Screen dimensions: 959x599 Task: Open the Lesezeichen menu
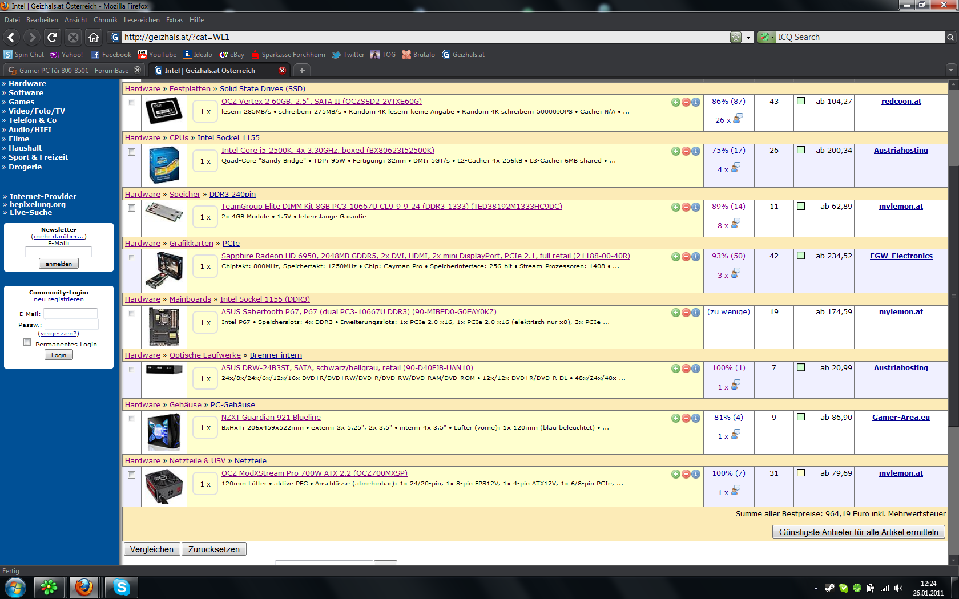(142, 20)
